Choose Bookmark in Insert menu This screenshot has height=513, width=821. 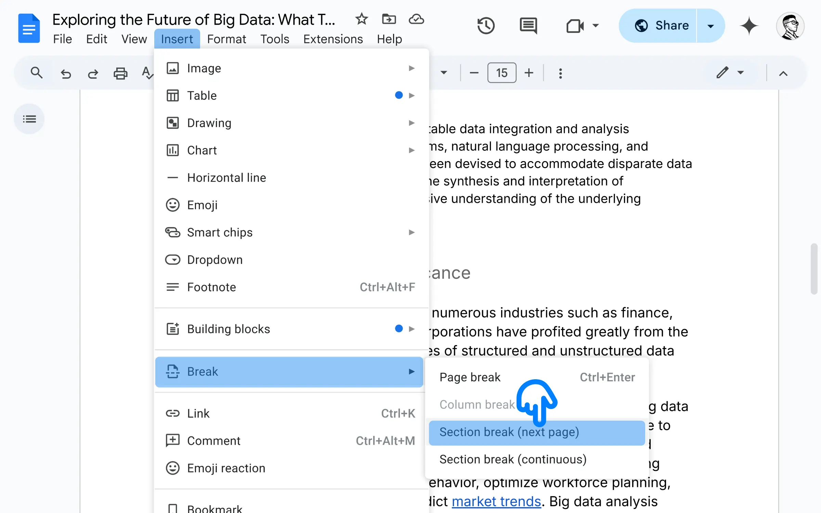pyautogui.click(x=291, y=507)
